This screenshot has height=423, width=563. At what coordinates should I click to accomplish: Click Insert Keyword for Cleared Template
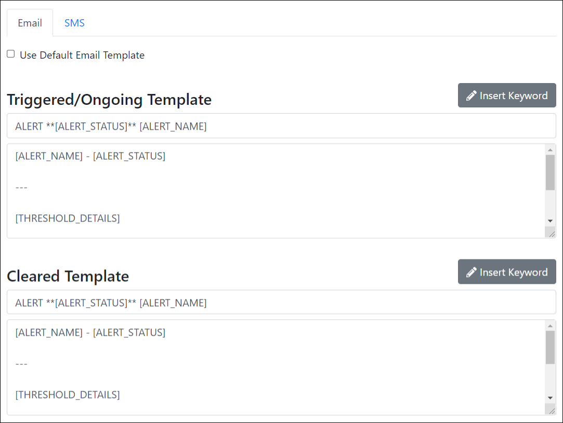pos(507,272)
